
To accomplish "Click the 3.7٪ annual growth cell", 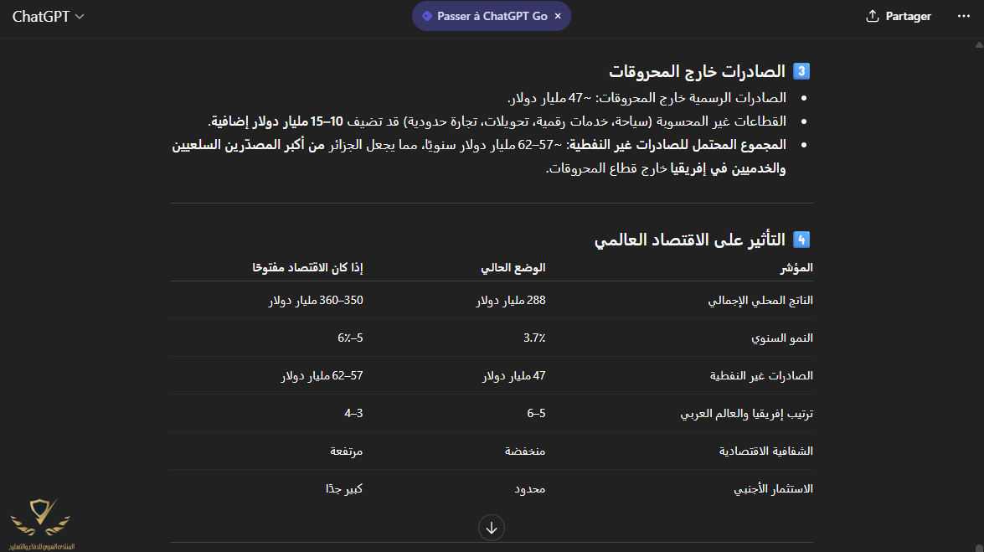I will coord(533,338).
